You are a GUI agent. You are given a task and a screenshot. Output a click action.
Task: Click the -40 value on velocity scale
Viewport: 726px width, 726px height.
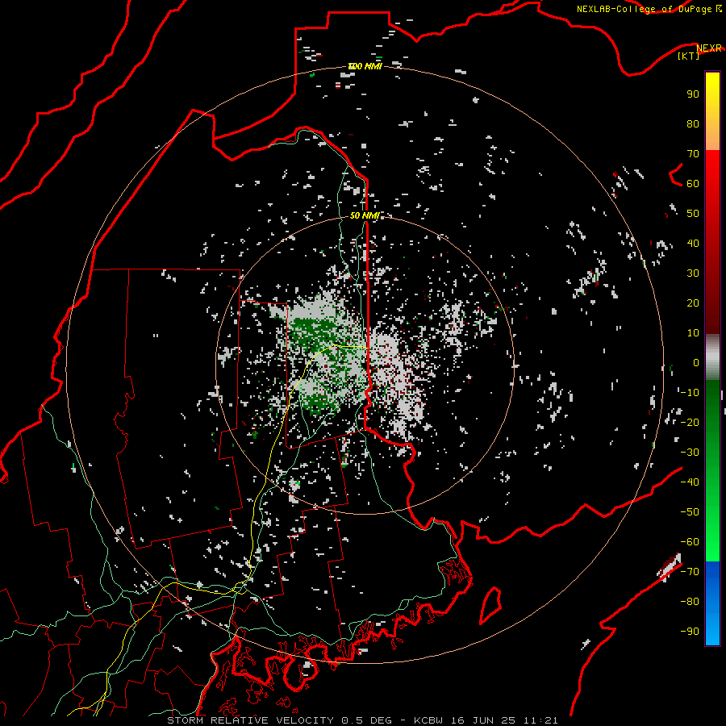[690, 482]
